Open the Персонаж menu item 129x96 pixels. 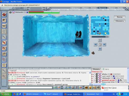coord(102,8)
